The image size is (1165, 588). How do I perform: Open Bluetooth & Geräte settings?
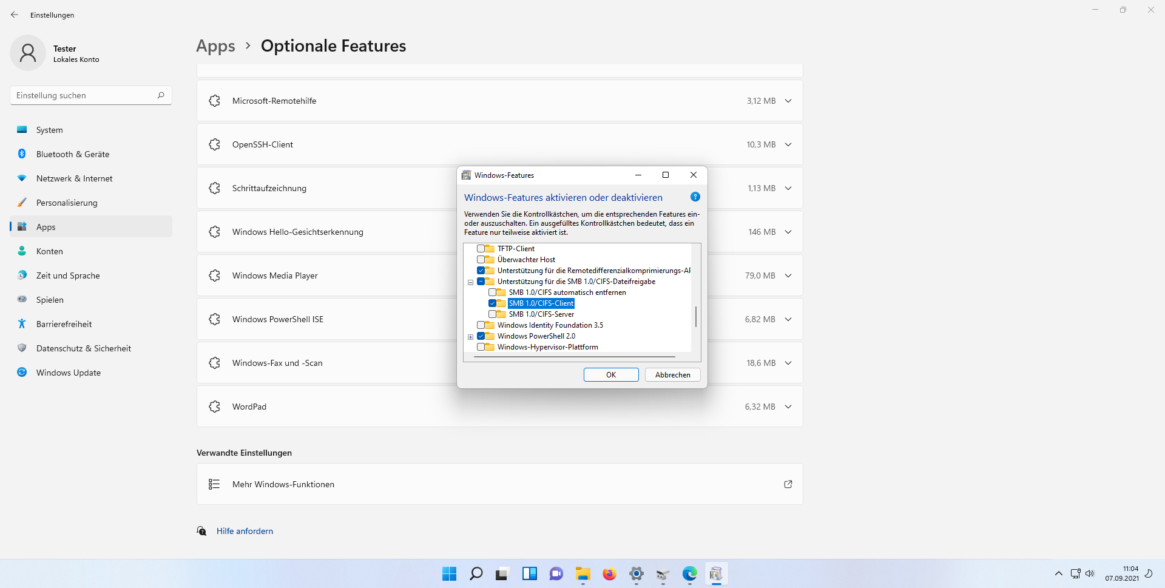(91, 154)
